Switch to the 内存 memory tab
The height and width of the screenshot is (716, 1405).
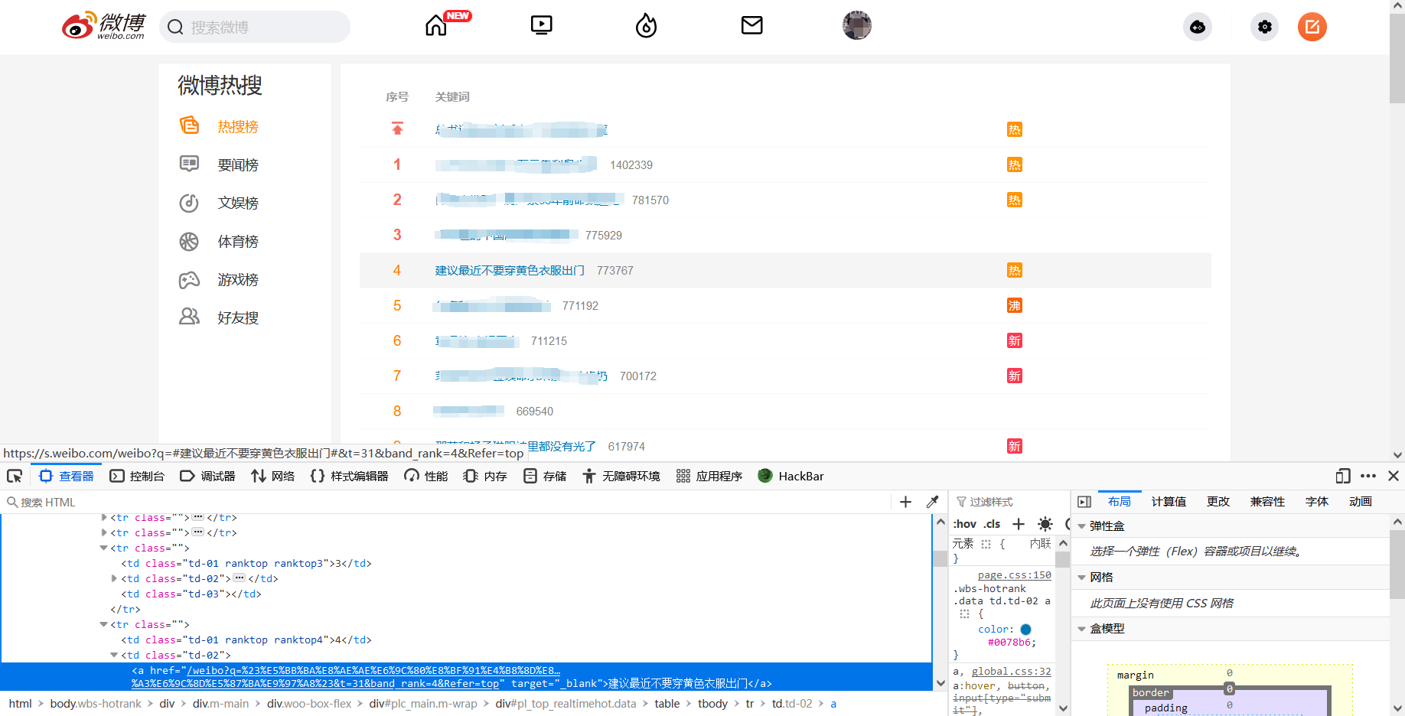point(485,476)
